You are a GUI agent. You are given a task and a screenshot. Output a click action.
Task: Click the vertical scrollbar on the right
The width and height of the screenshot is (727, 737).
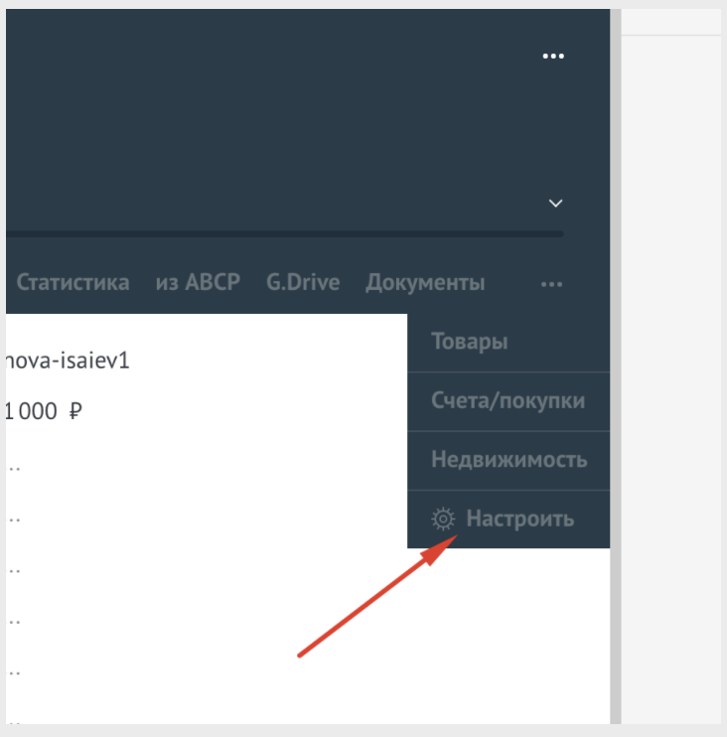pyautogui.click(x=615, y=397)
